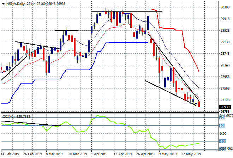Select the horizontal black line near 29528
Viewport: 233px width, 158px height.
click(77, 31)
